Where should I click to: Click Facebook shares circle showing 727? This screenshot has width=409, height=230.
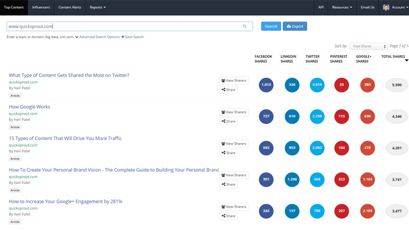tap(266, 117)
